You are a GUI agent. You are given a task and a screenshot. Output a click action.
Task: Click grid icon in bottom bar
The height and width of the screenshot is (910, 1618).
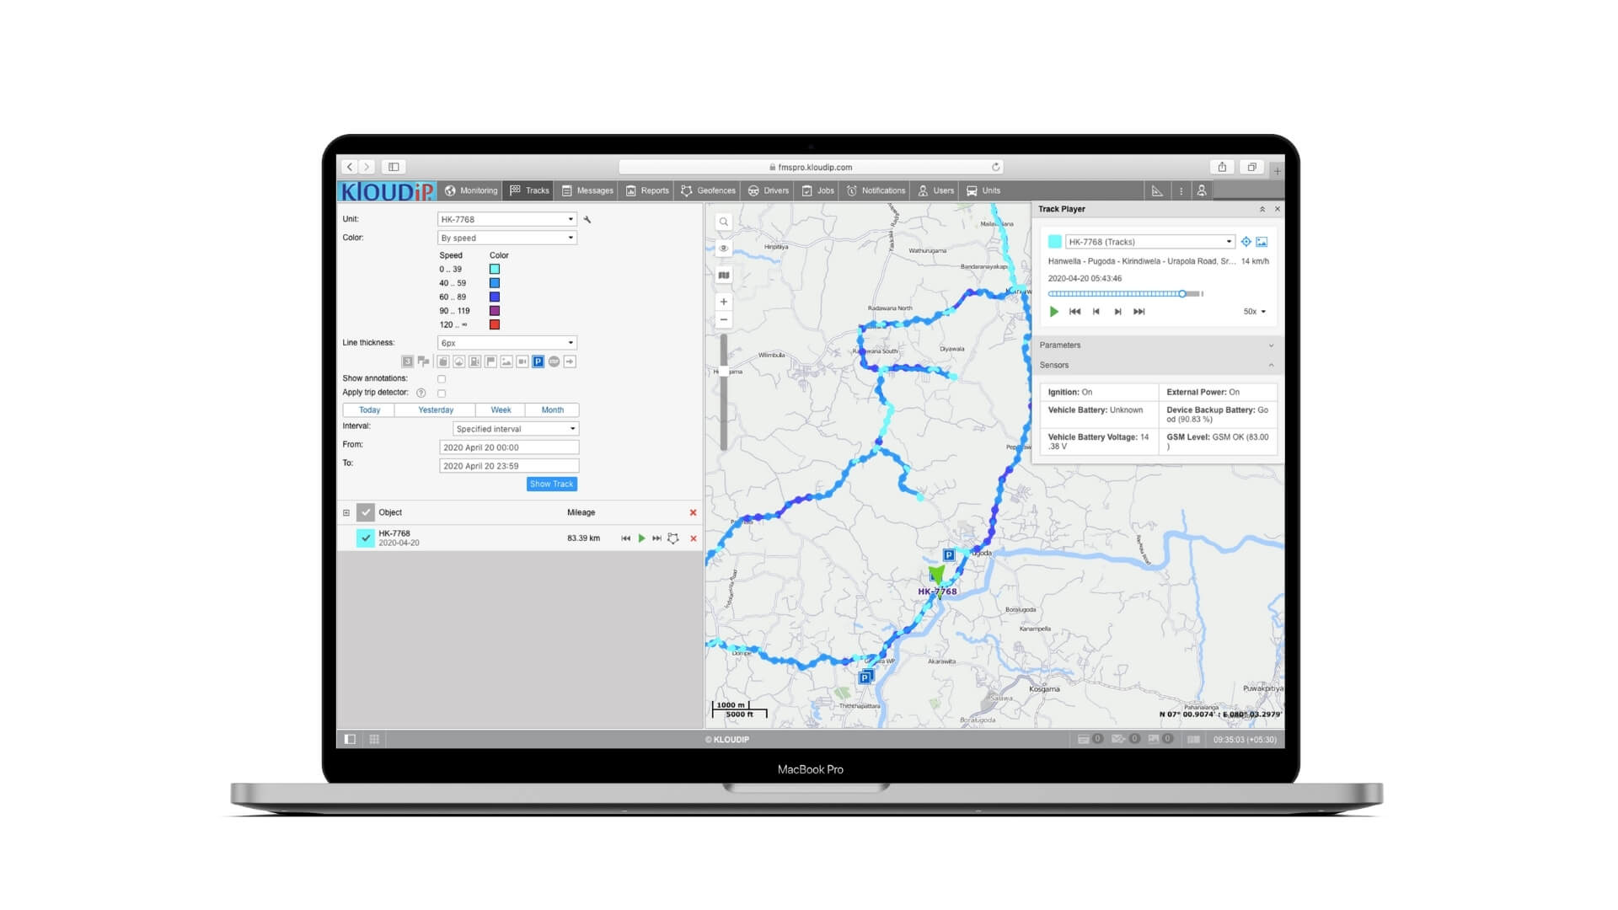(374, 740)
